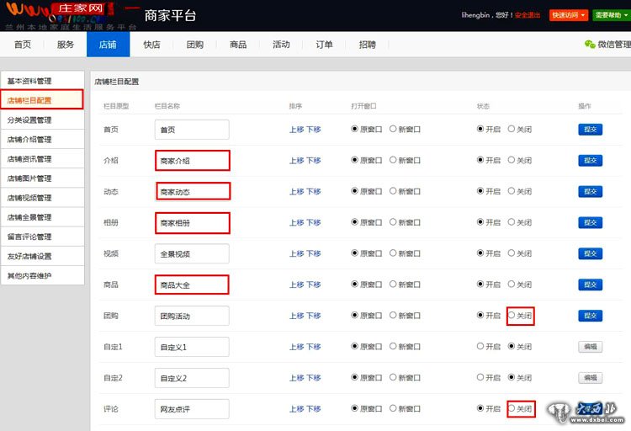
Task: Click the WeChat 微信管理 icon
Action: coord(590,45)
